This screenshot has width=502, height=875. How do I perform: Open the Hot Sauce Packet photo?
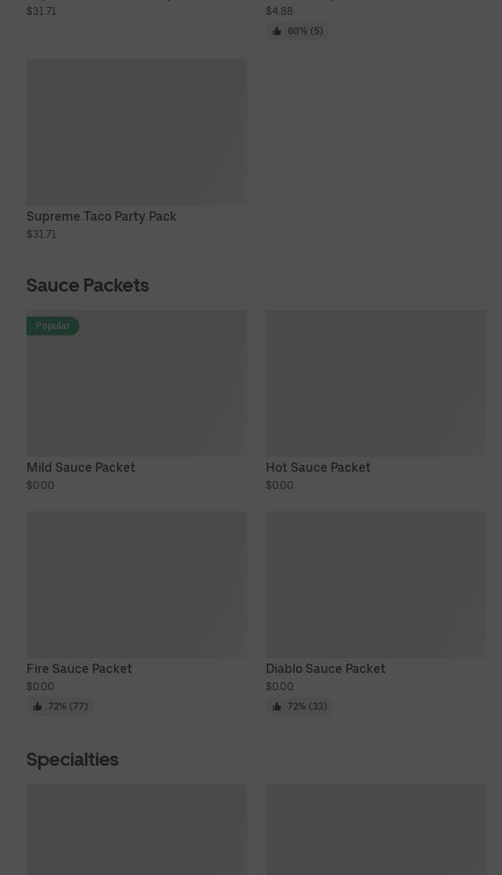[x=376, y=383]
